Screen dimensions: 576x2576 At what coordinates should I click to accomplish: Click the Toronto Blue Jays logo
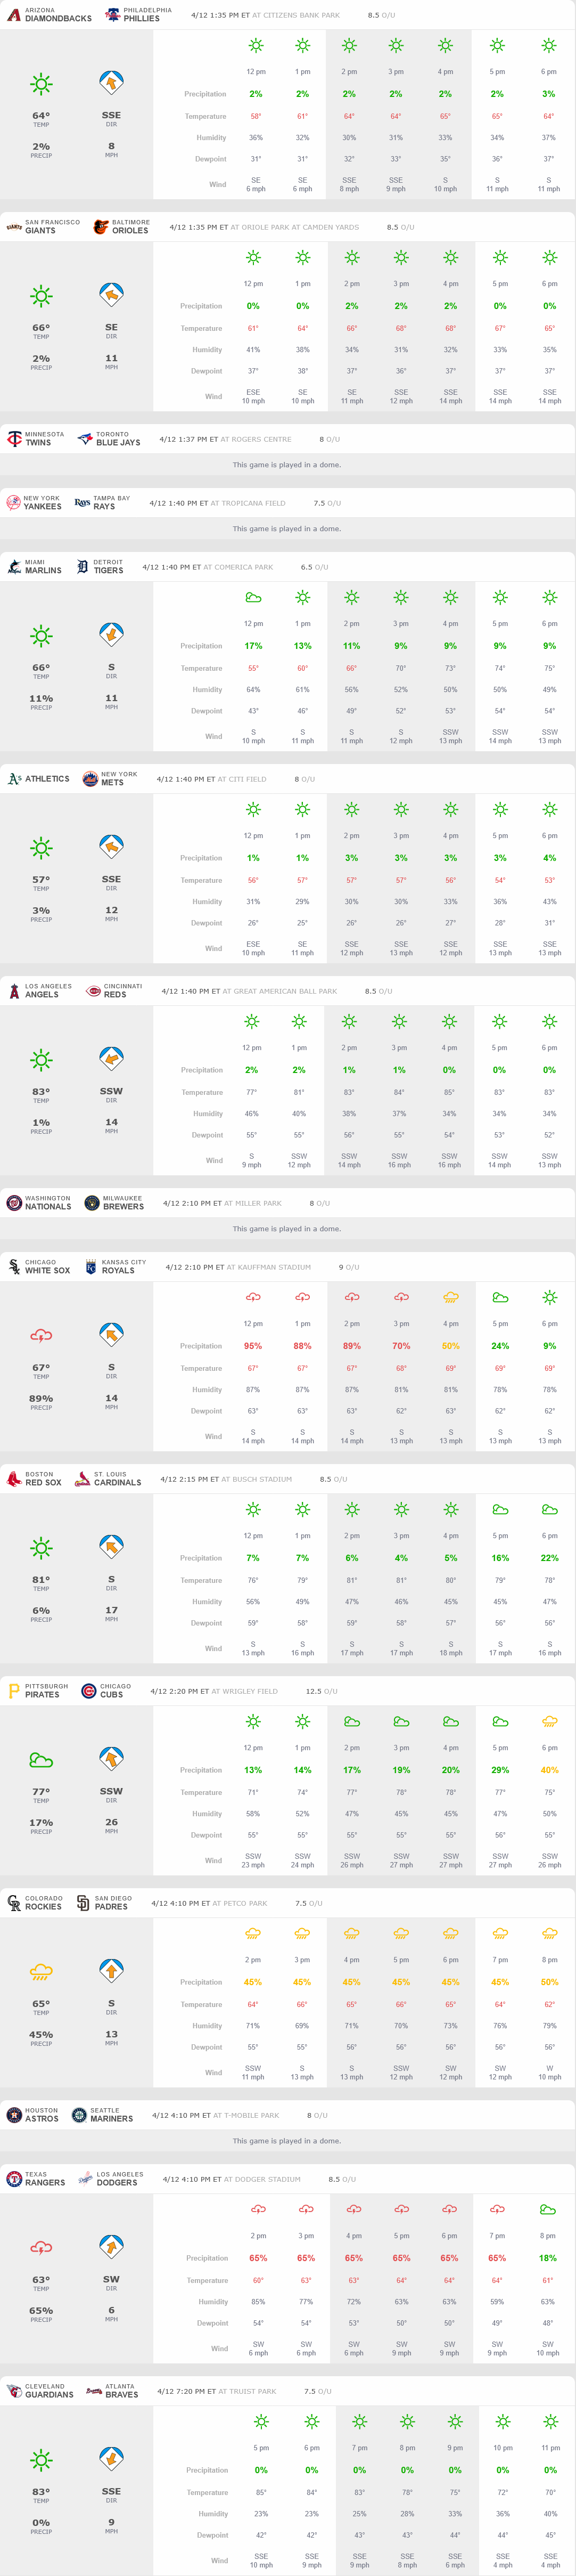[x=85, y=439]
